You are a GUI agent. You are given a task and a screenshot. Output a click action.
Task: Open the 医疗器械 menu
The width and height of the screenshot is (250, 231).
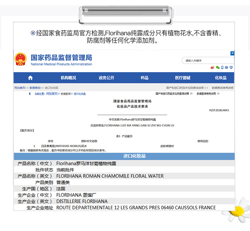tap(183, 78)
